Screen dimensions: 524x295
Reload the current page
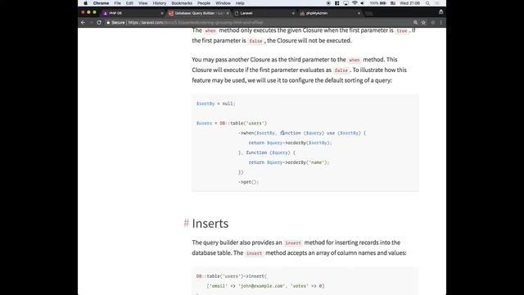[x=99, y=22]
